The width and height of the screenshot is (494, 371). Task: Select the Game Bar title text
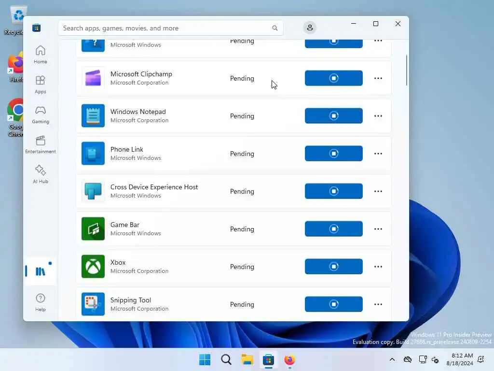(125, 225)
